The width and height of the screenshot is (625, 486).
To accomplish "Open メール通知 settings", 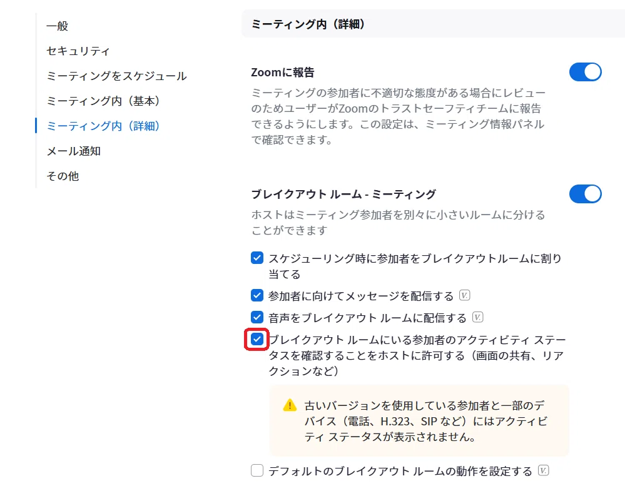I will 74,151.
